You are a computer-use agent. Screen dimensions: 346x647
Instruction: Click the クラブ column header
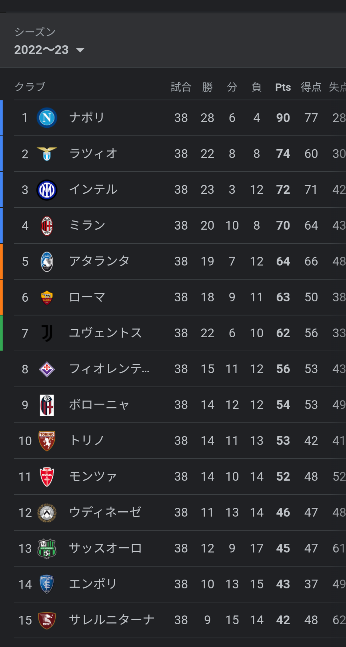click(30, 87)
